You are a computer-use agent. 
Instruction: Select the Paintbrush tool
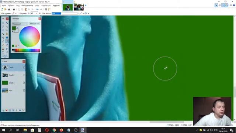3,41
